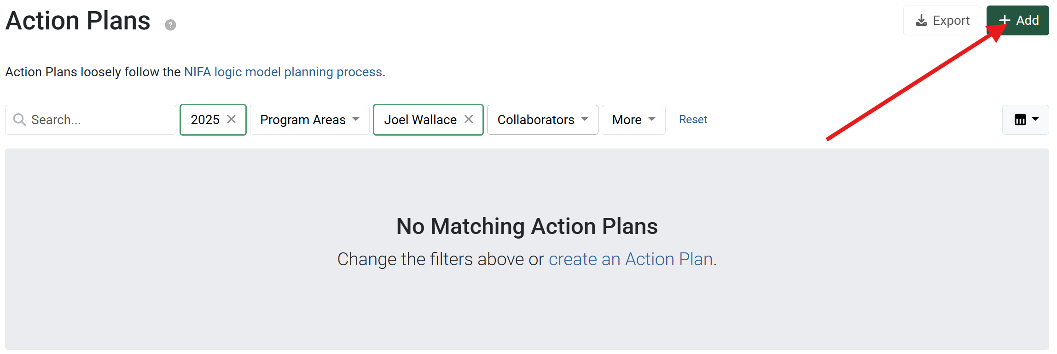
Task: Select the 2025 filter chip
Action: (x=205, y=119)
